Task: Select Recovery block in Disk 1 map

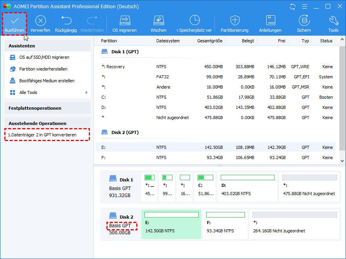Action: 149,187
